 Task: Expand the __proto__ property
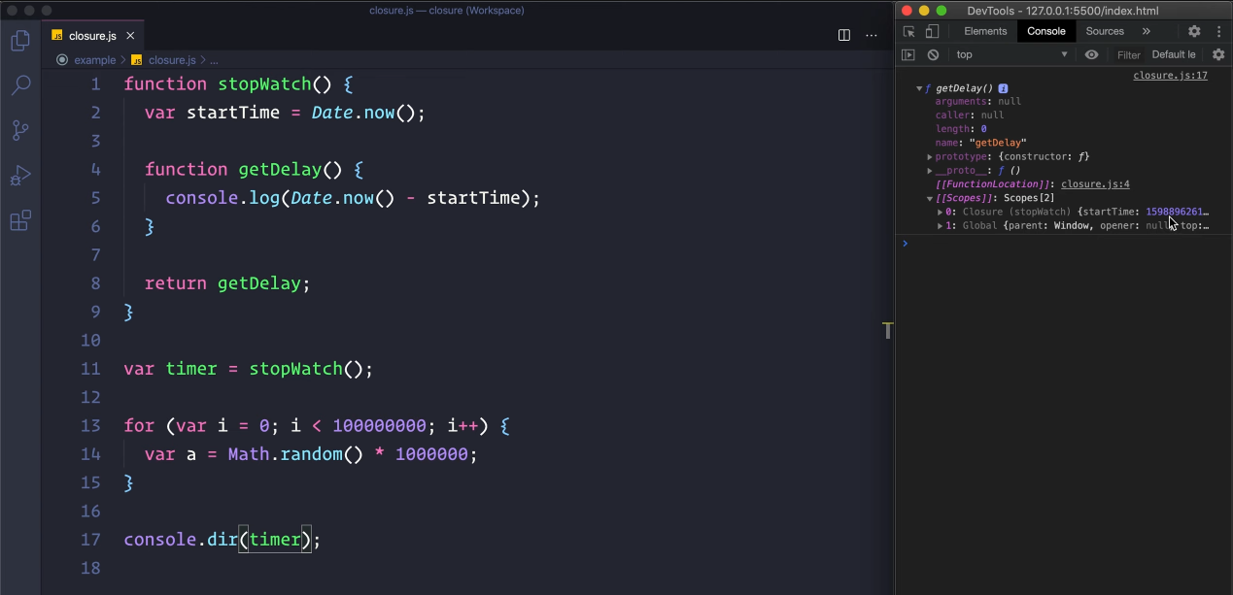point(930,170)
